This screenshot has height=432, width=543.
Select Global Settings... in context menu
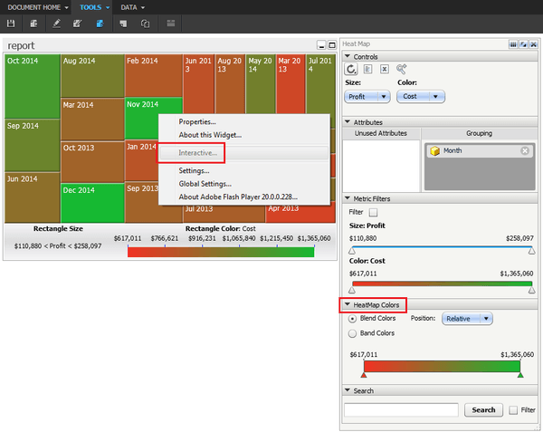point(205,184)
